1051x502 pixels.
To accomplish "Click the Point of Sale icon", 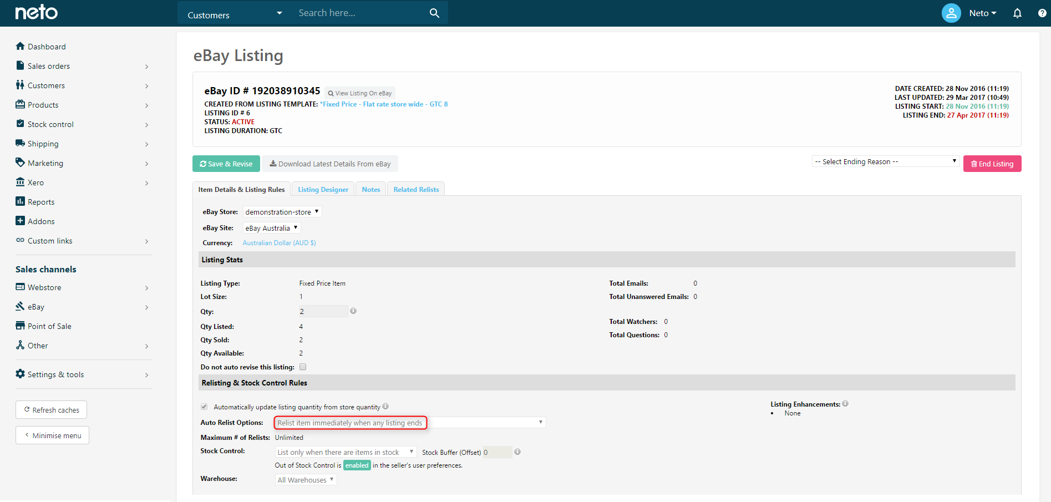I will click(x=21, y=326).
